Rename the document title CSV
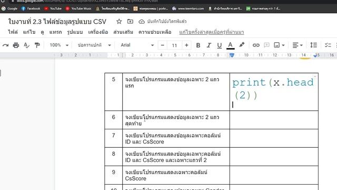The height and width of the screenshot is (190, 337). [57, 22]
